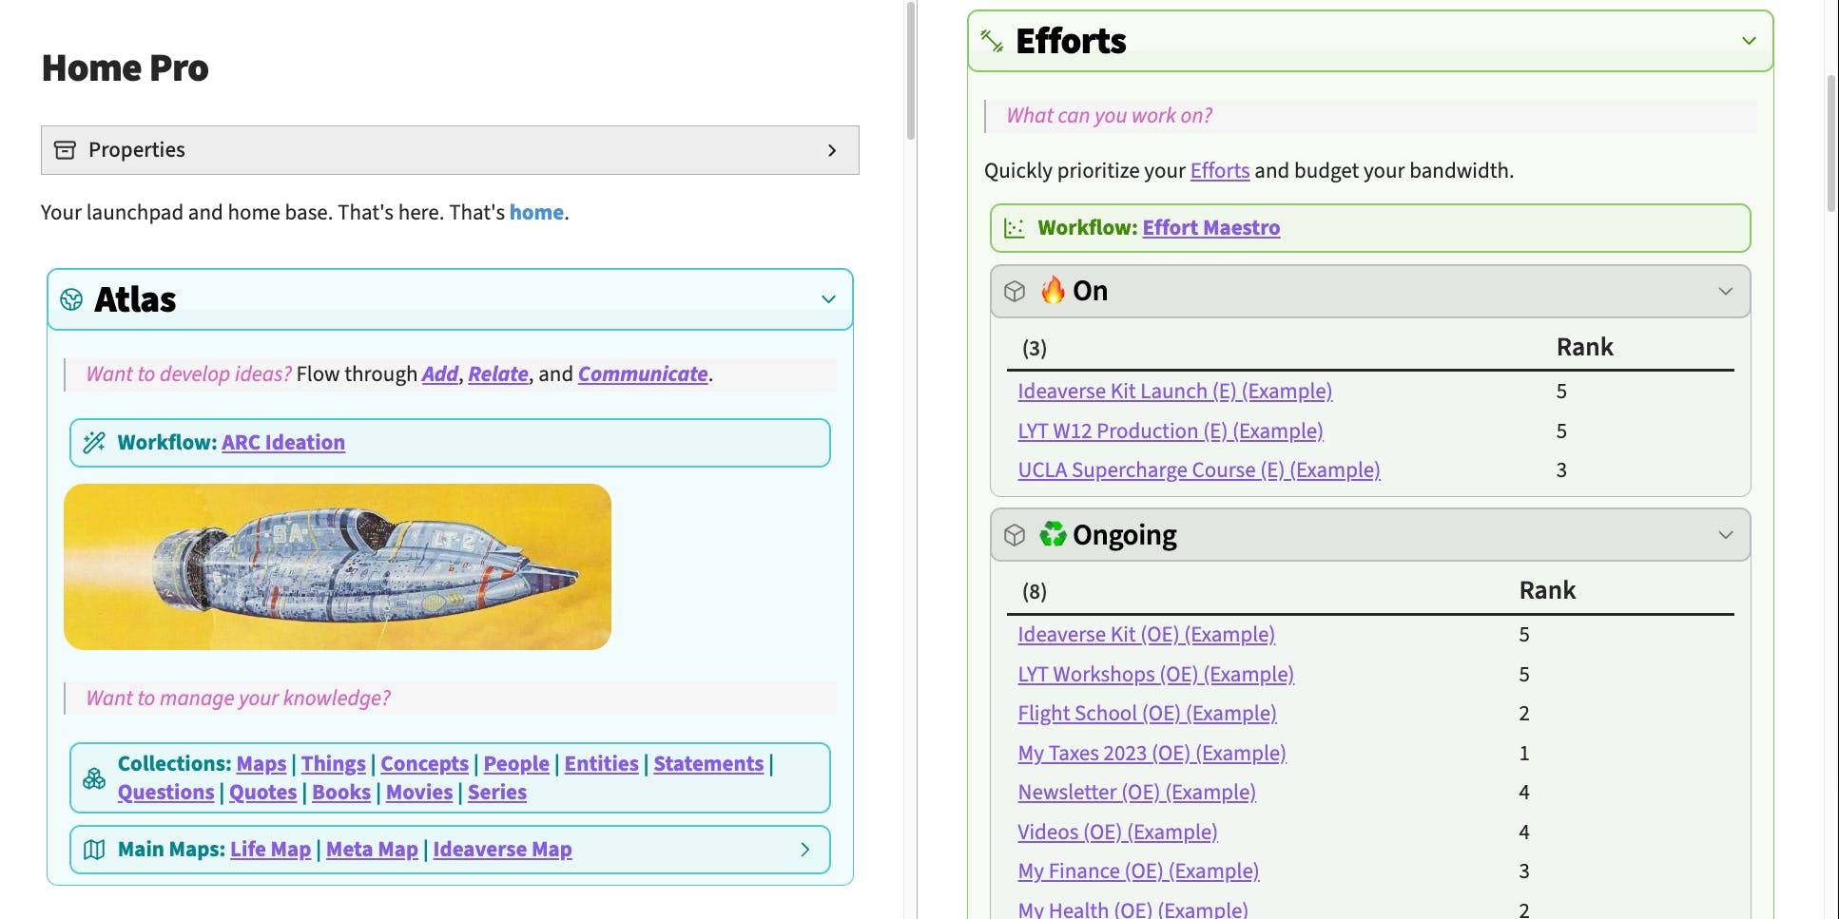
Task: Open the Entities collection link
Action: [602, 764]
